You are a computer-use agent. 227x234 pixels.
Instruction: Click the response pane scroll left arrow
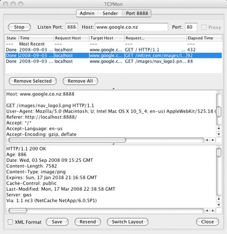coord(207,211)
